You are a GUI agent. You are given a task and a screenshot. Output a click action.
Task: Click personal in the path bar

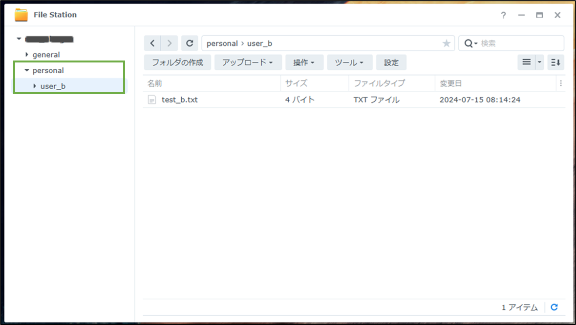pyautogui.click(x=222, y=43)
